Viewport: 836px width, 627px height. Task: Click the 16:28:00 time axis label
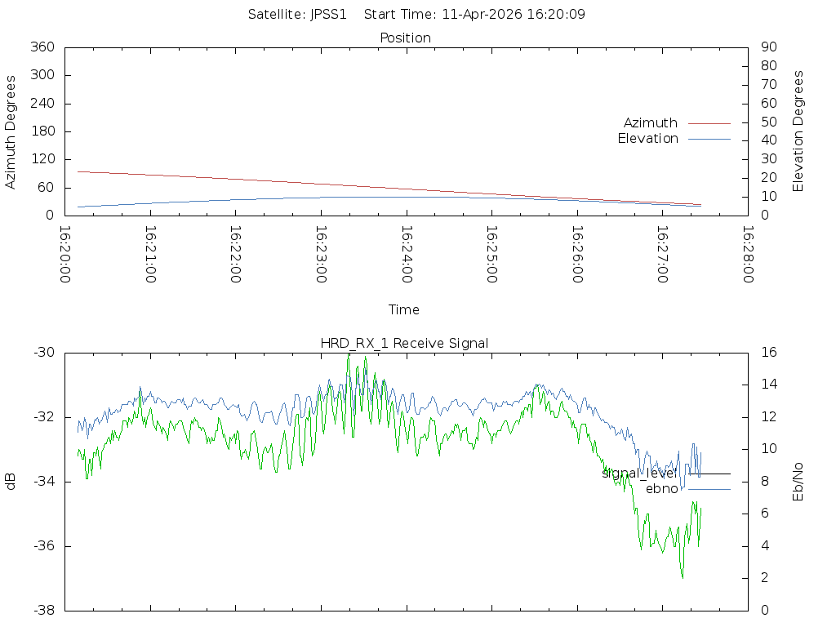(x=748, y=255)
